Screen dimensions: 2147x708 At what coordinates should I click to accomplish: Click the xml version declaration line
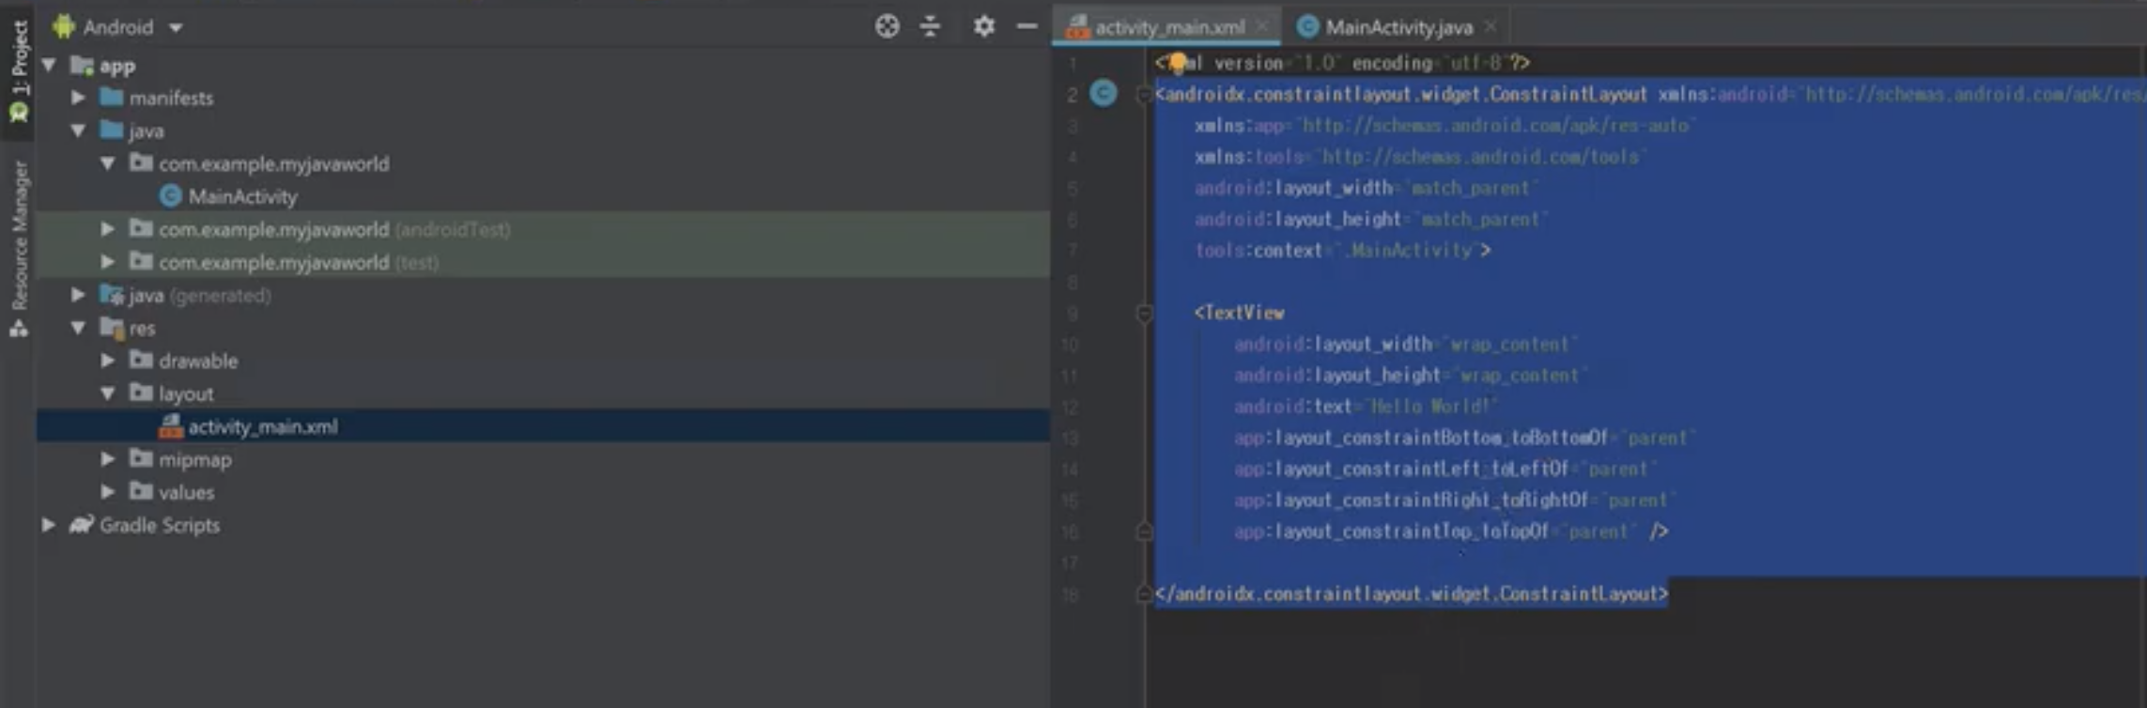tap(1343, 63)
